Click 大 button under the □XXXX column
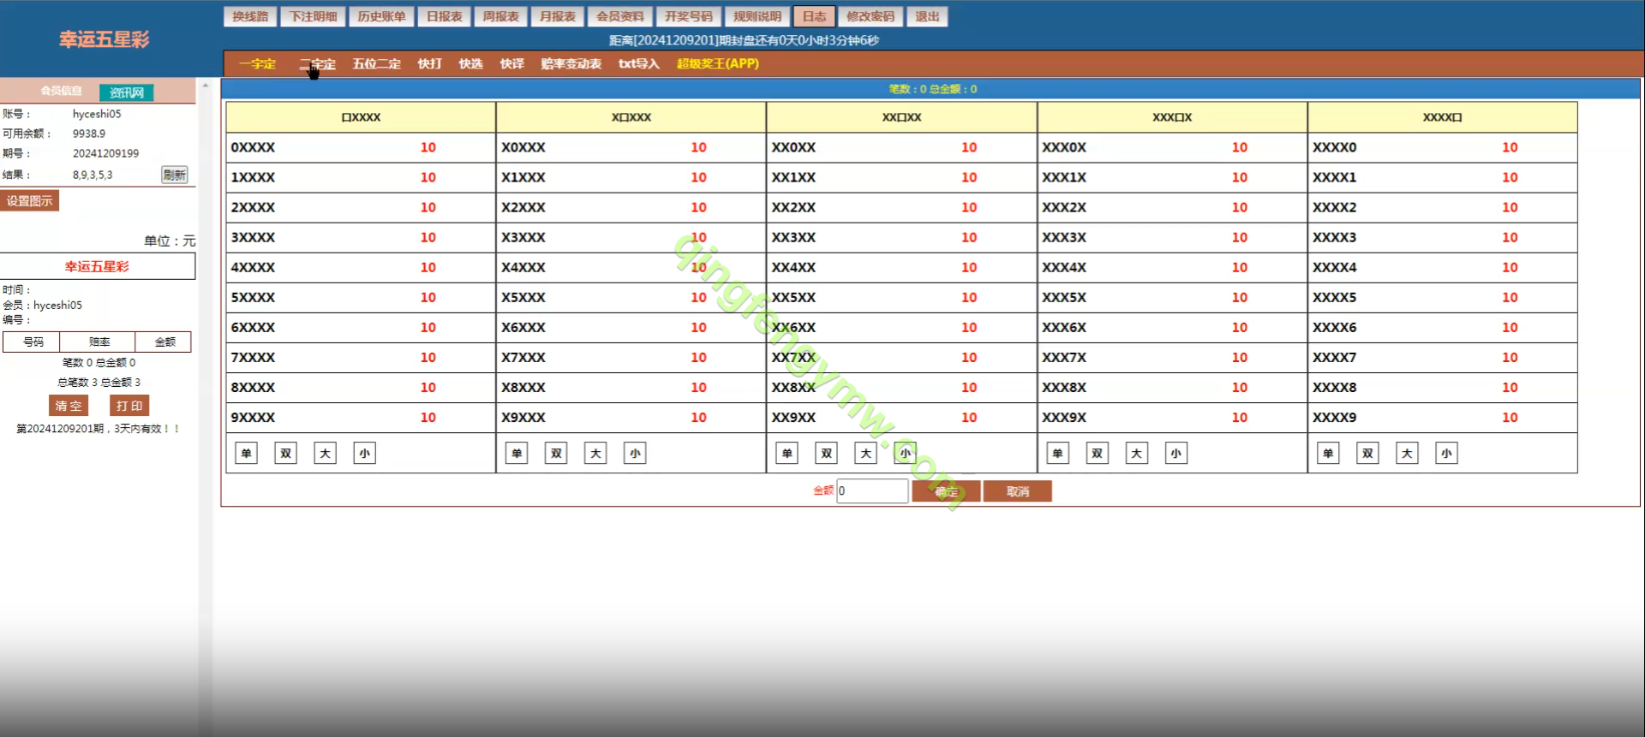 pyautogui.click(x=325, y=454)
